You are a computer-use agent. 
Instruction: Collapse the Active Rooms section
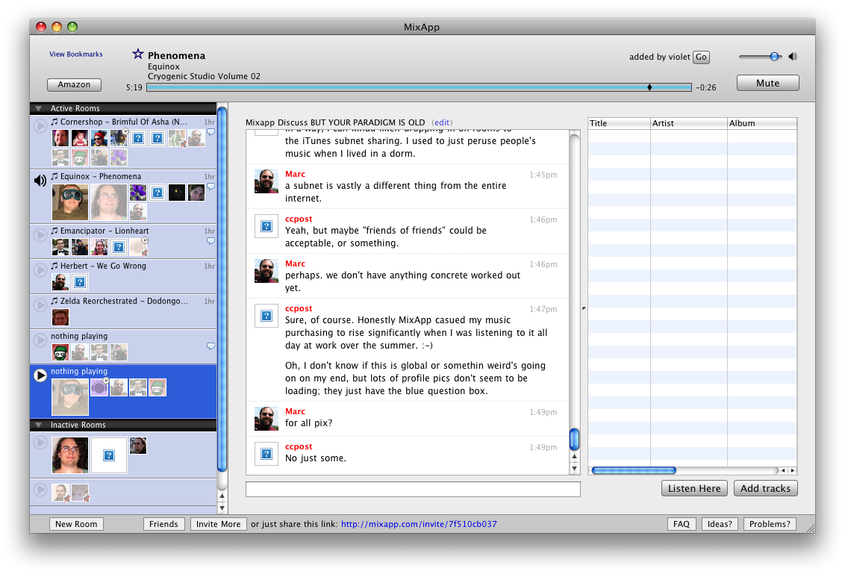tap(39, 109)
